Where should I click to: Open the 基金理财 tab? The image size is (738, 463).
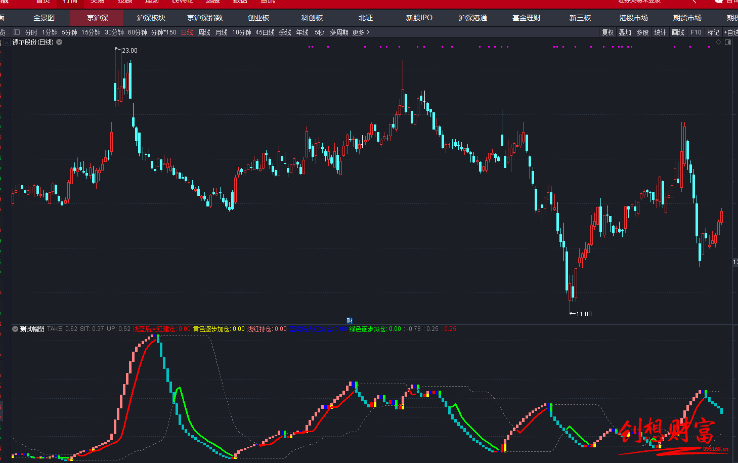pyautogui.click(x=527, y=18)
